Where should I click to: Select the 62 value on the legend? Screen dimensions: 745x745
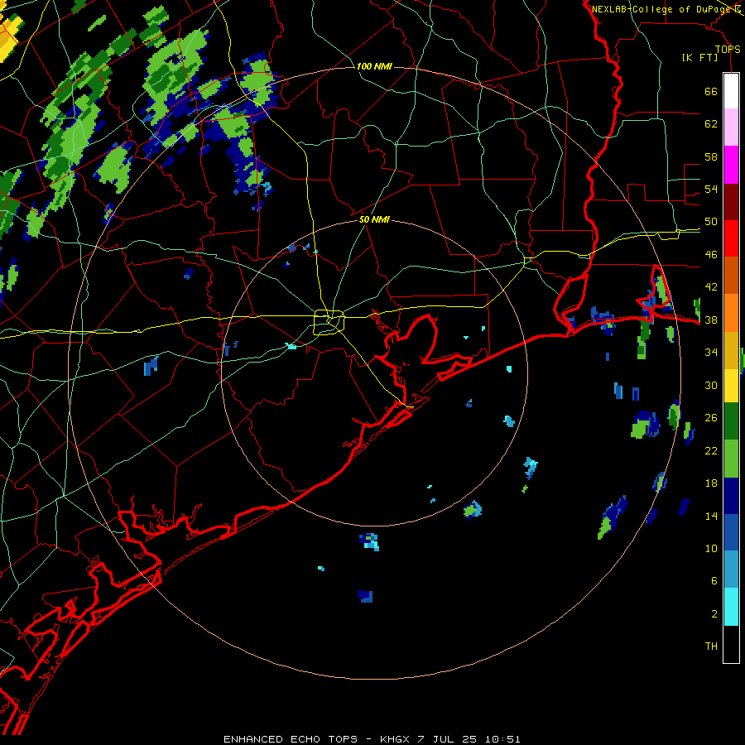(x=711, y=124)
